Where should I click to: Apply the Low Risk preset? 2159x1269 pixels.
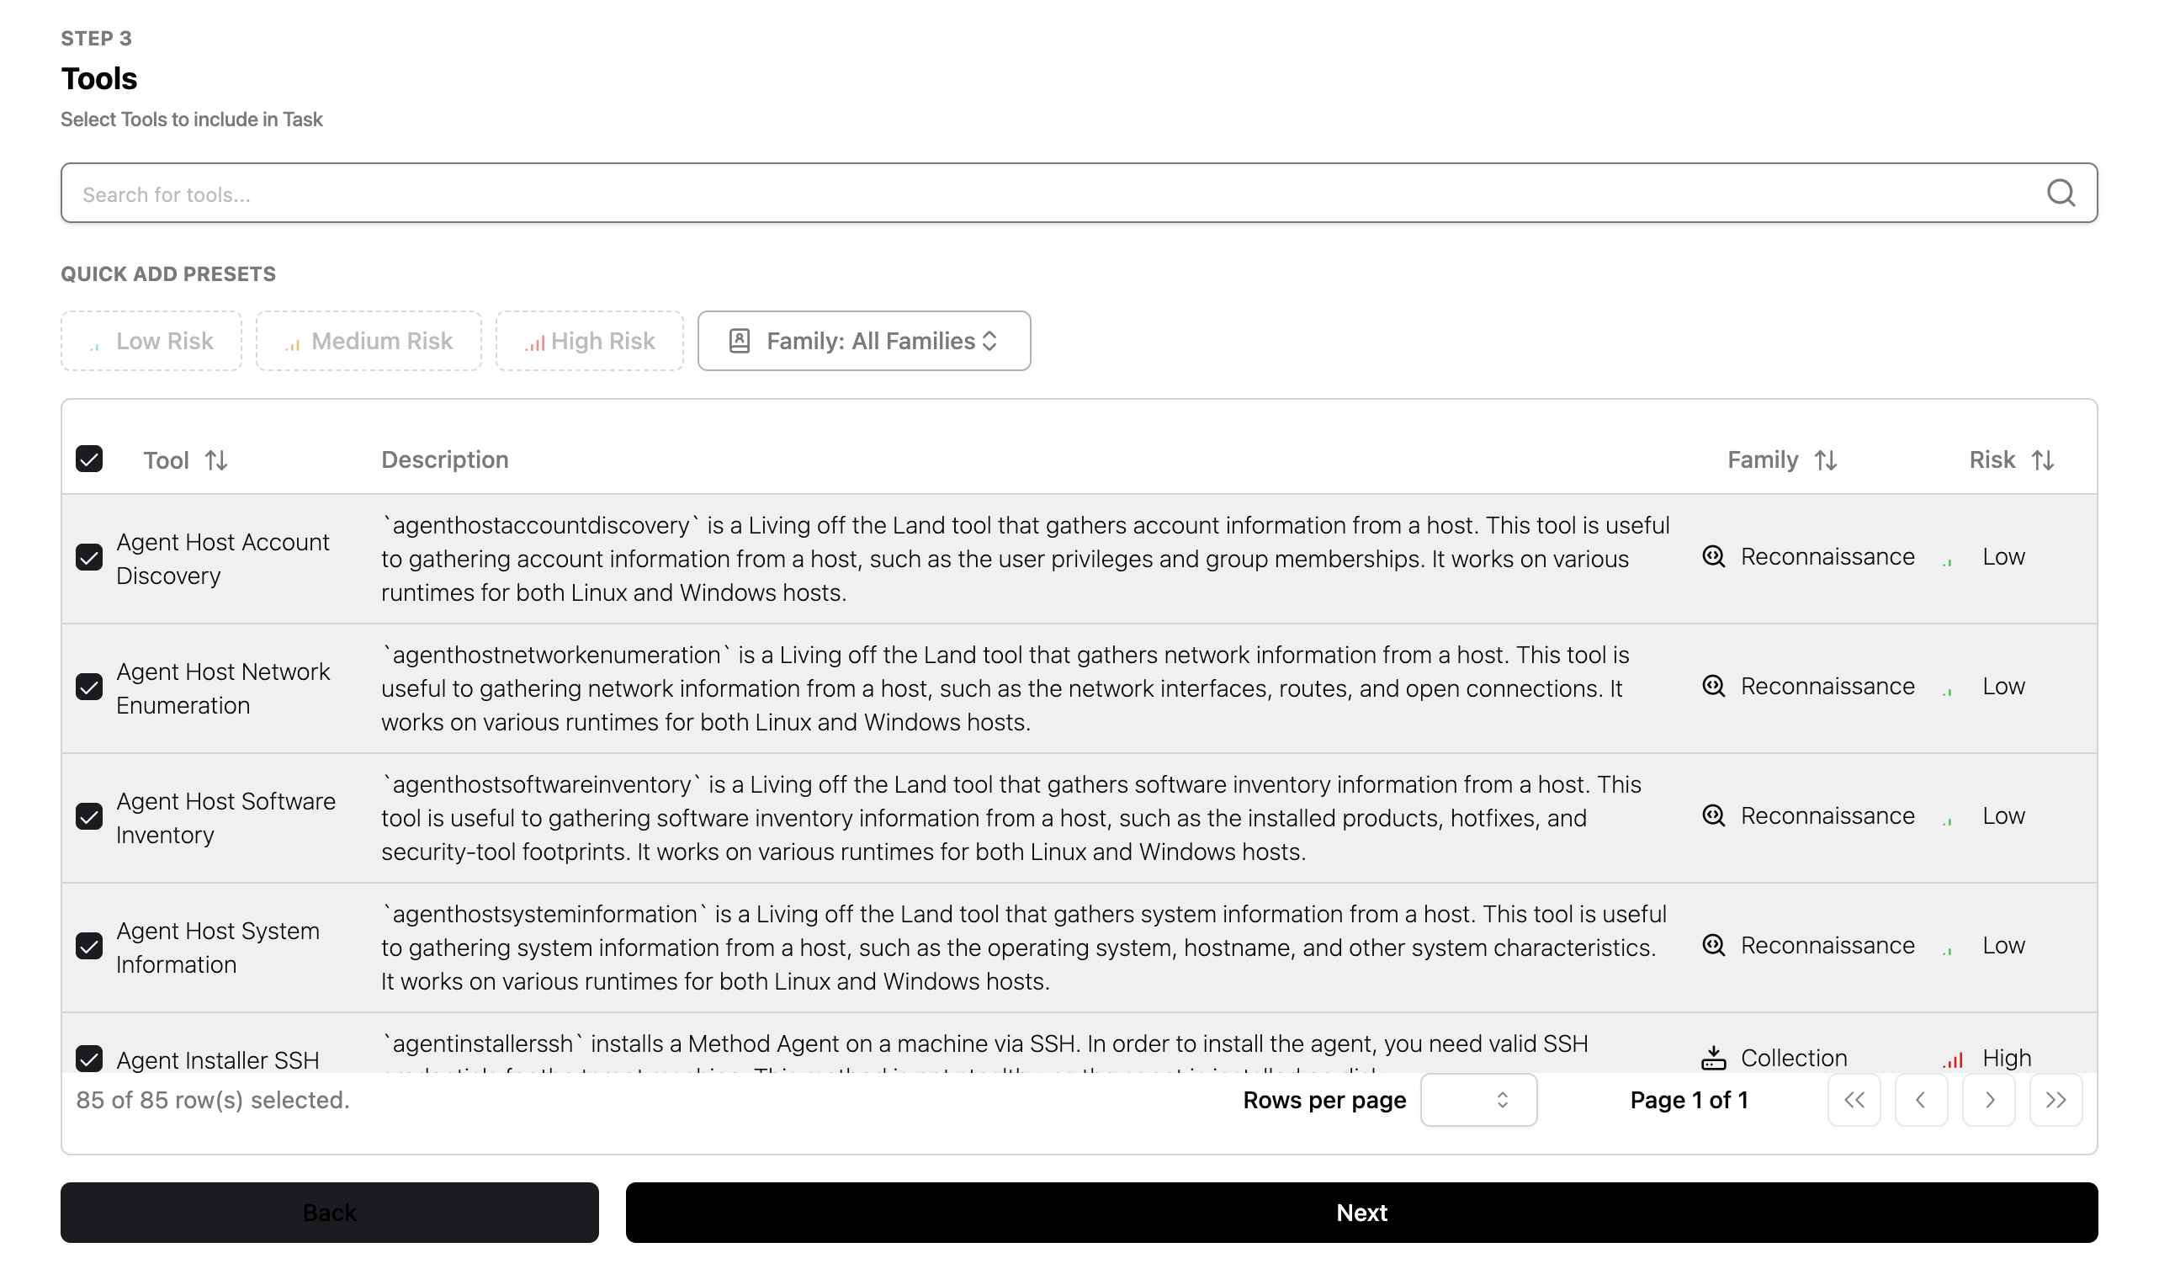click(151, 341)
